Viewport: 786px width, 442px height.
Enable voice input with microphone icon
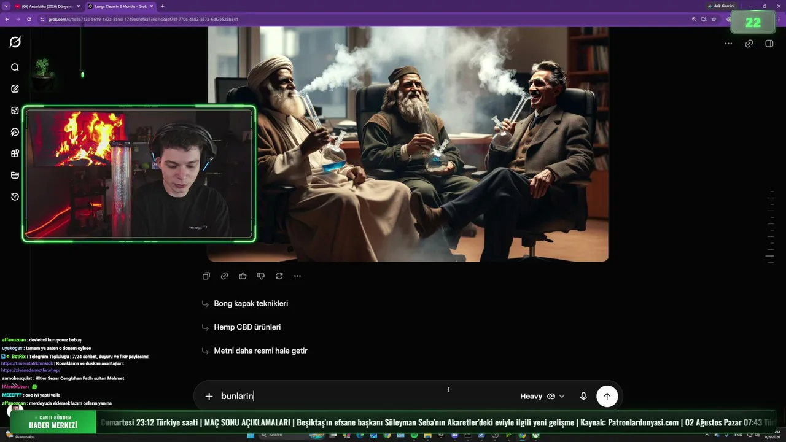(x=583, y=396)
